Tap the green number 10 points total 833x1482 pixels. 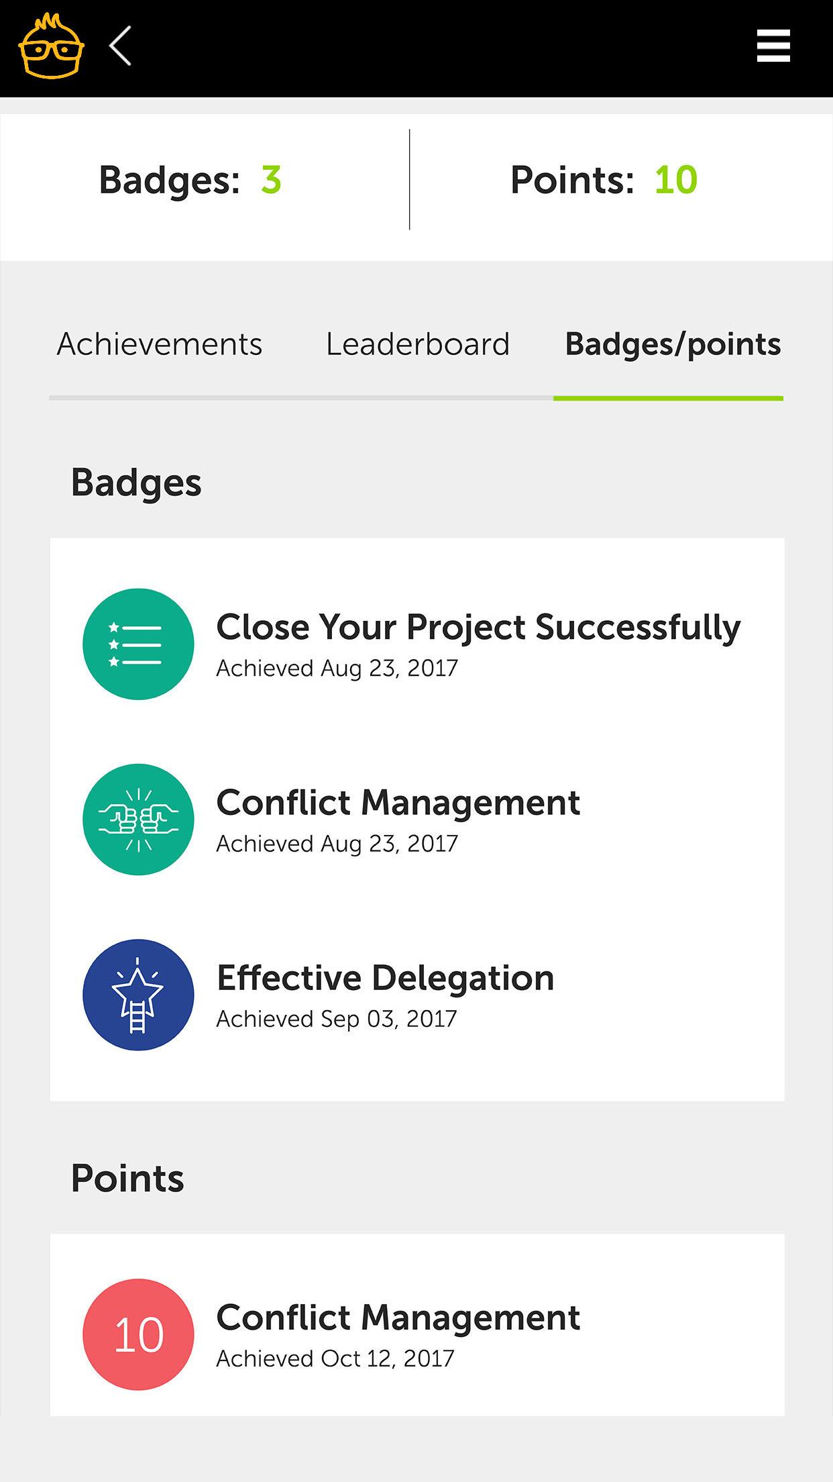pos(676,180)
